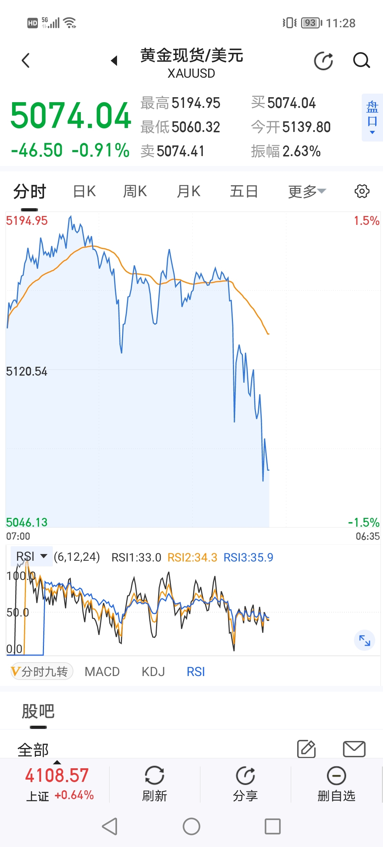This screenshot has height=847, width=383.
Task: Switch to the 日K chart tab
Action: [x=84, y=192]
